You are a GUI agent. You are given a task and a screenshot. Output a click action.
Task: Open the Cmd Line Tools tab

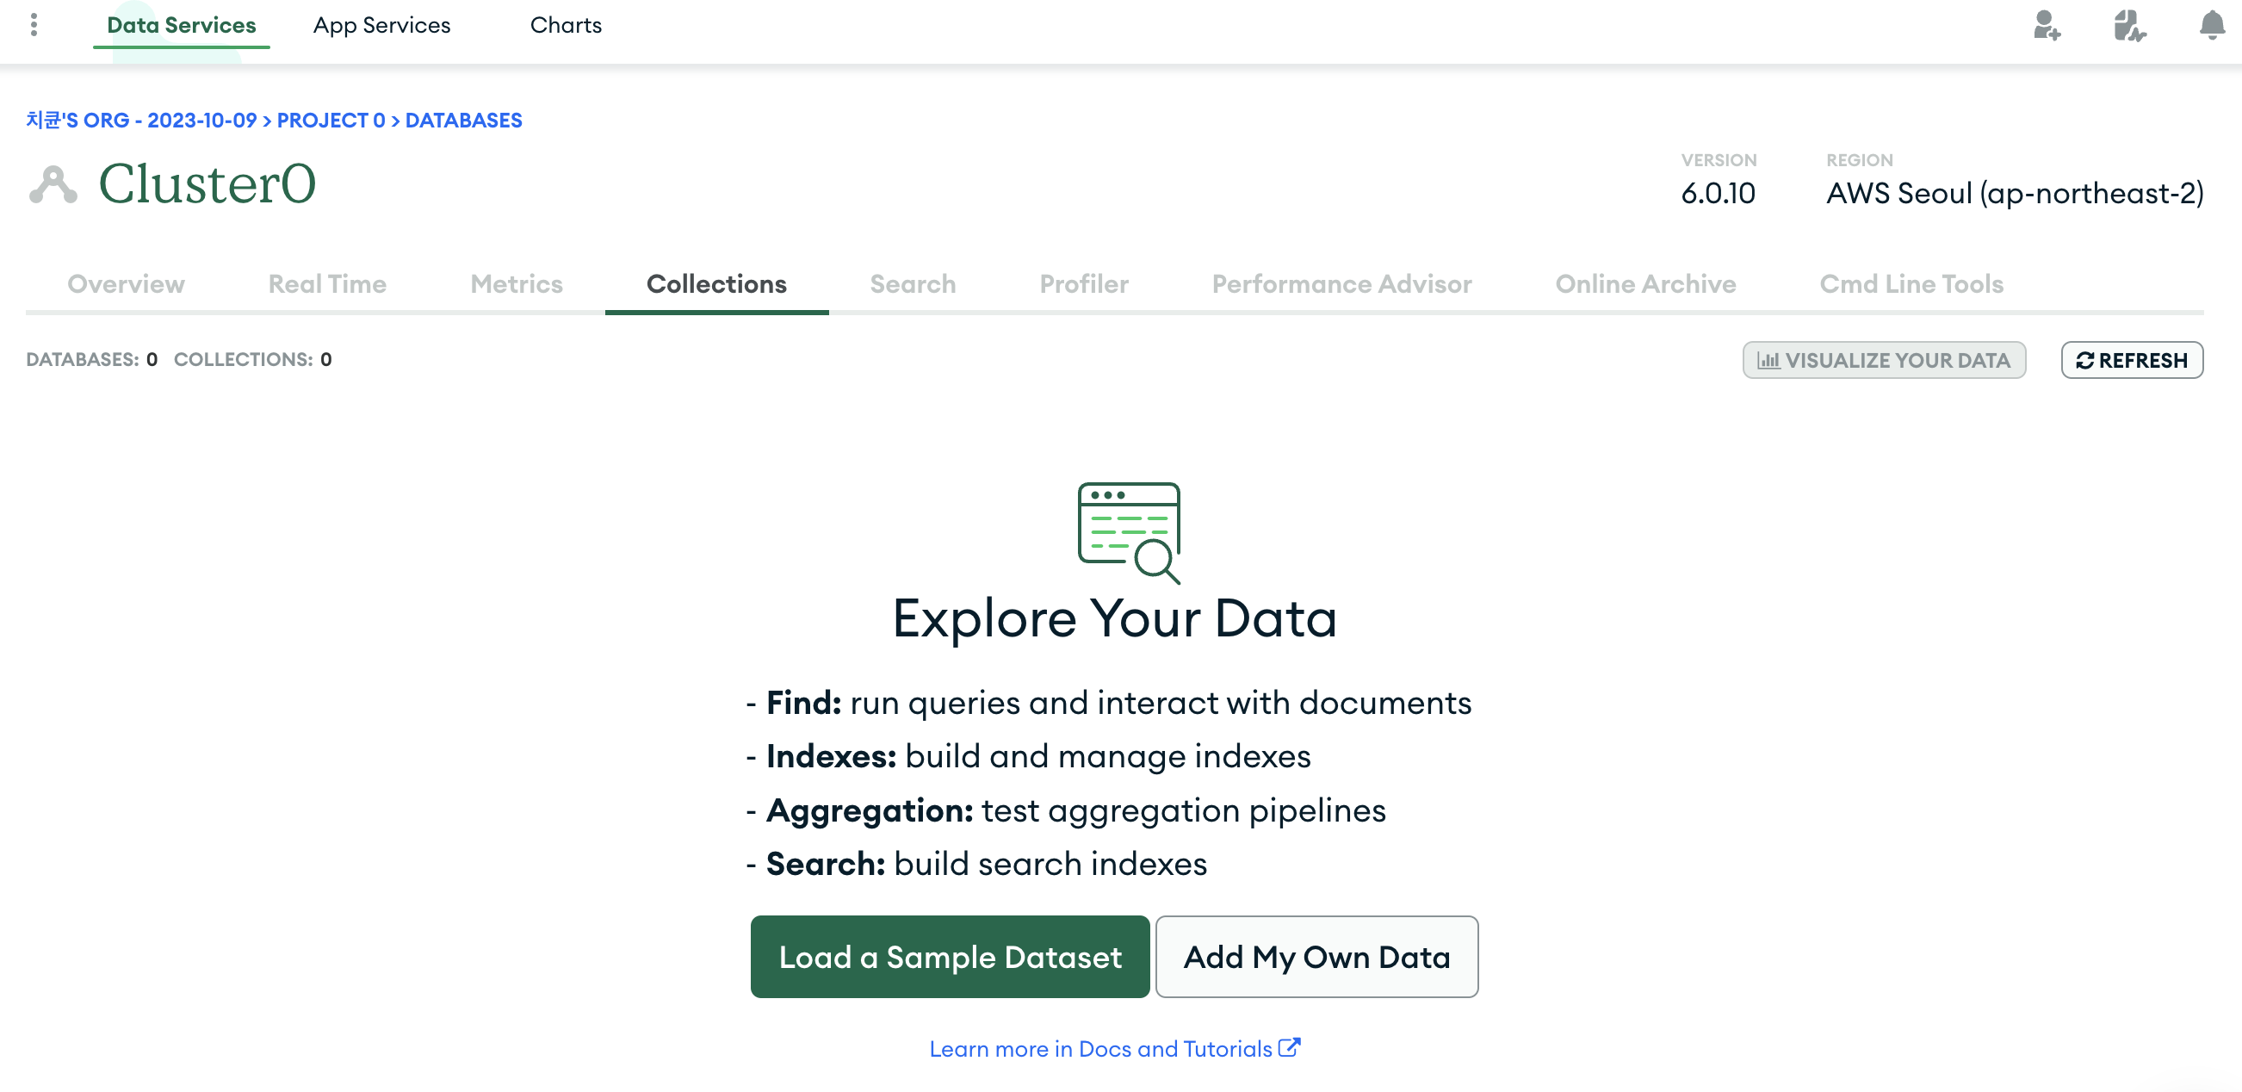1911,284
